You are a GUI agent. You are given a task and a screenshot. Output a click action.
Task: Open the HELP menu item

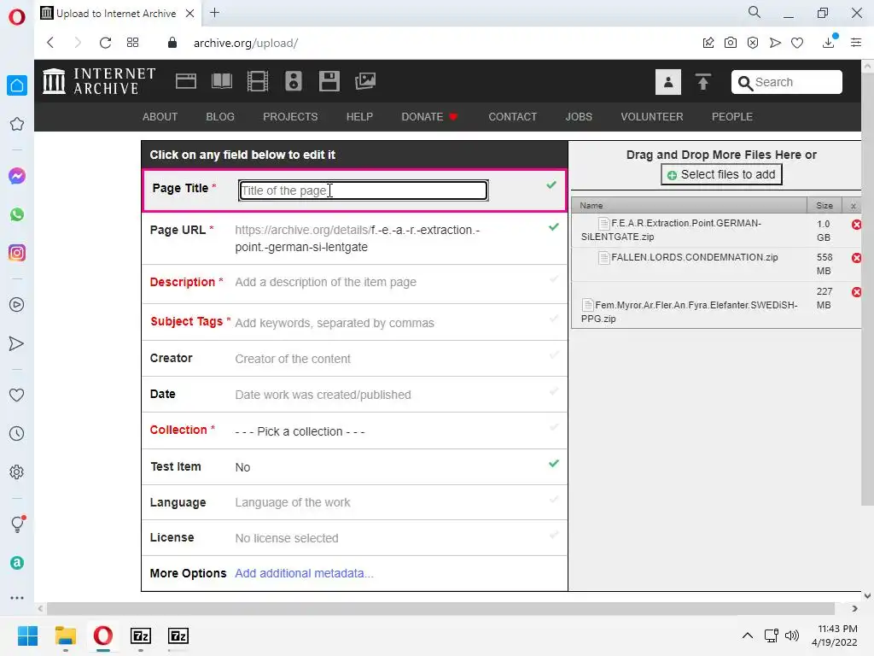pos(359,116)
